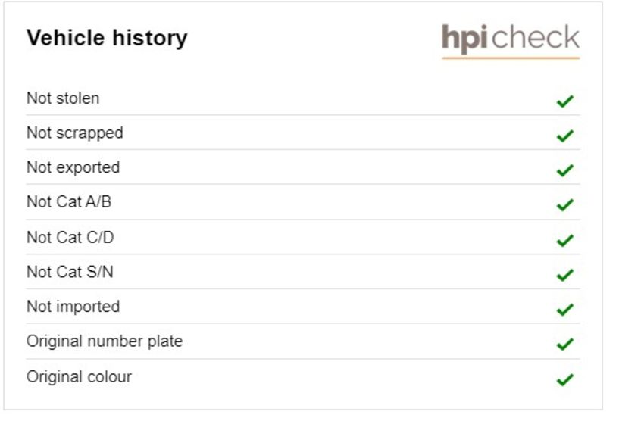
Task: Select the Not stolen label
Action: click(x=63, y=98)
